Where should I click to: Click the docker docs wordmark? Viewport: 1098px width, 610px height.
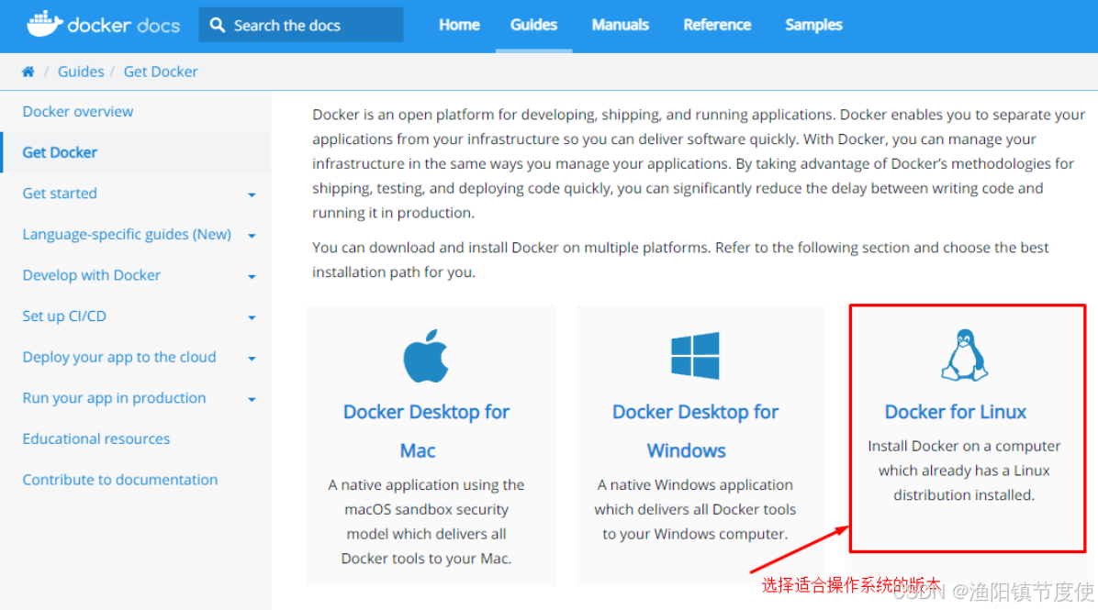coord(124,25)
